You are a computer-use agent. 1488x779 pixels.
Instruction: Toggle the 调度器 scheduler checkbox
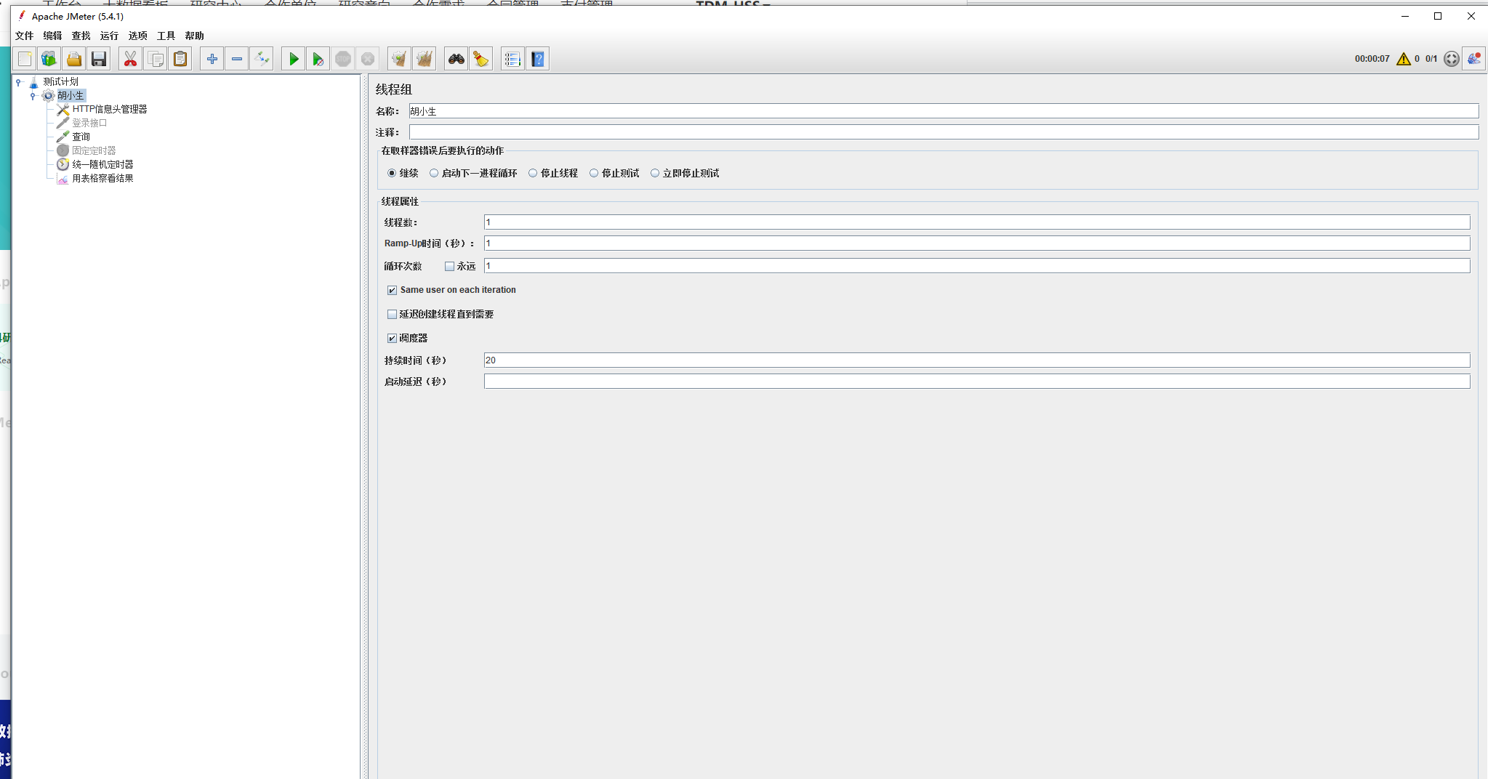tap(392, 338)
